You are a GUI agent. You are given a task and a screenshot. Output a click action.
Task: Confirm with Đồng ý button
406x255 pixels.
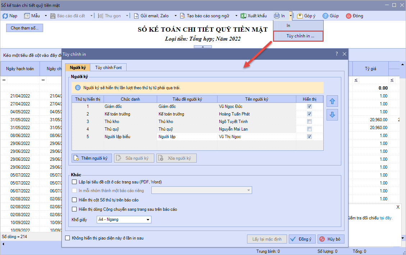point(302,239)
